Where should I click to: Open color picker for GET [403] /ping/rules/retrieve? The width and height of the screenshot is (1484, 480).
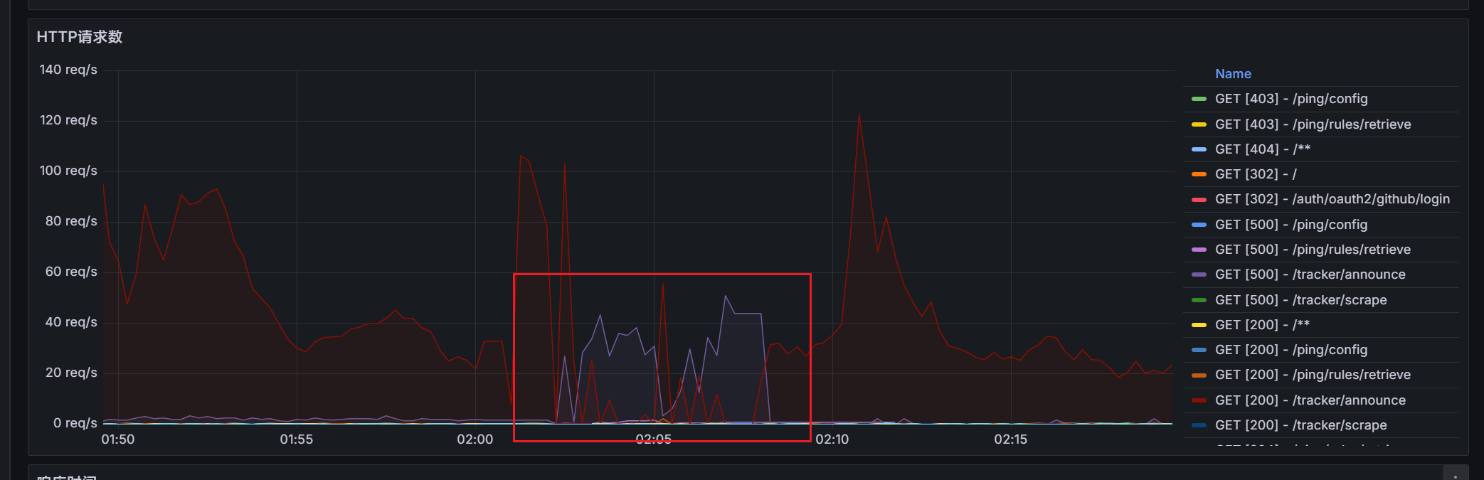[1199, 124]
